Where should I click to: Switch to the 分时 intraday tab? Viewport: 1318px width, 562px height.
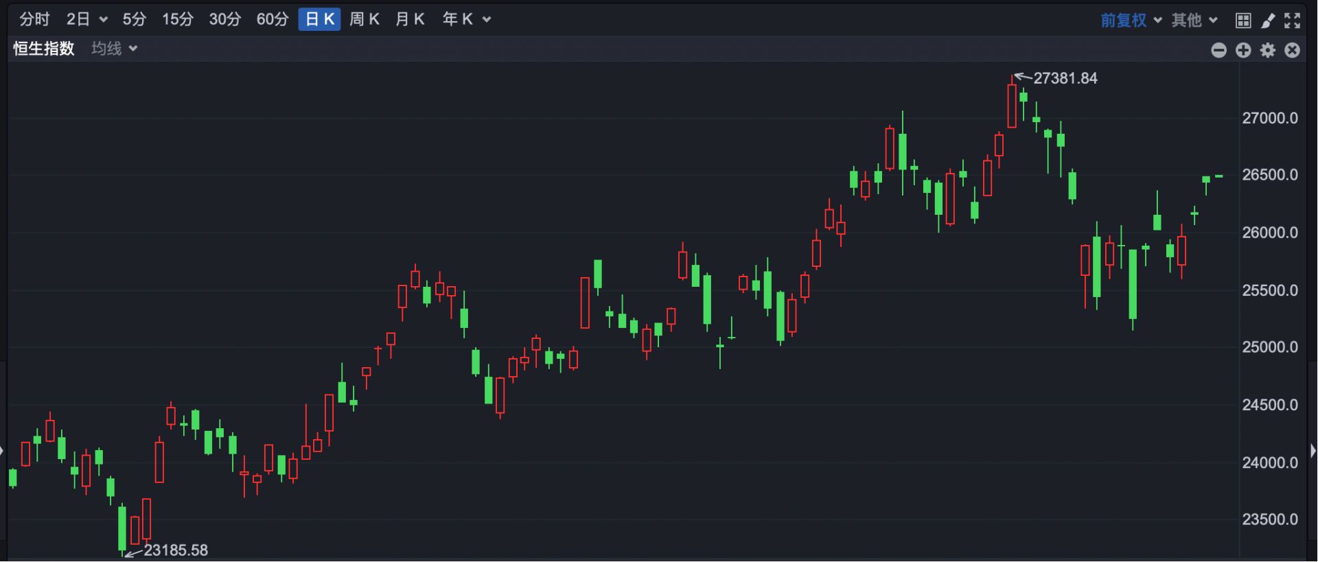click(34, 20)
